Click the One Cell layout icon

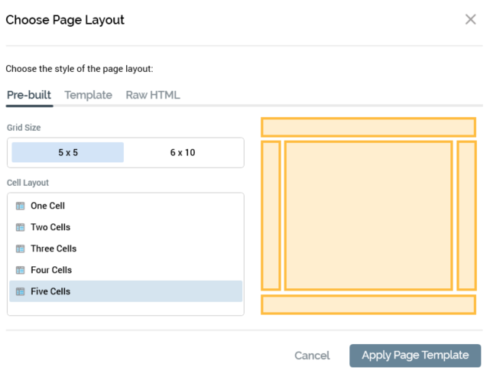pyautogui.click(x=21, y=206)
